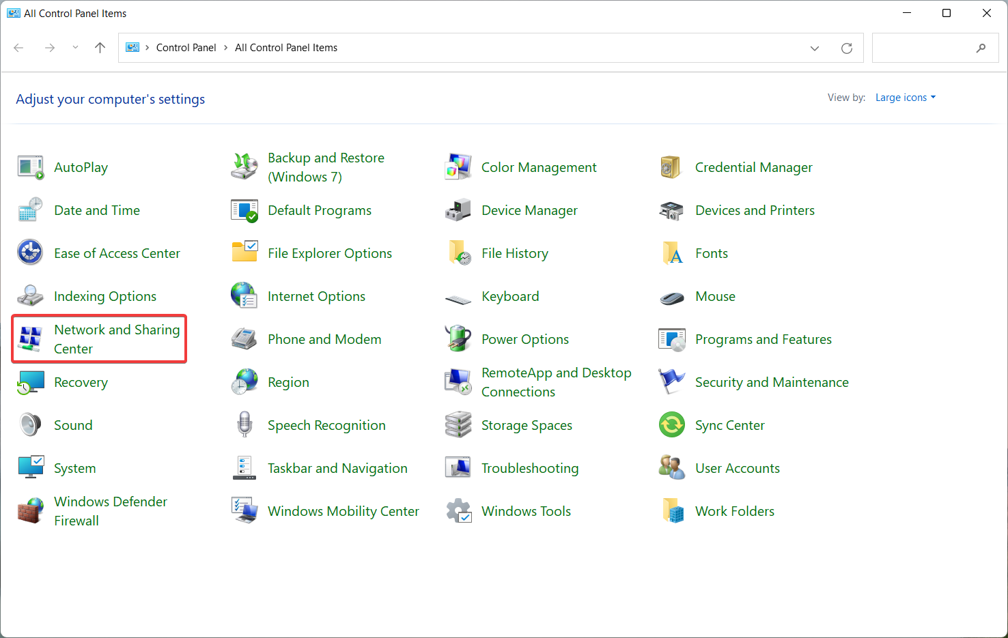Open the Date and Time icon
Image resolution: width=1008 pixels, height=638 pixels.
coord(30,210)
